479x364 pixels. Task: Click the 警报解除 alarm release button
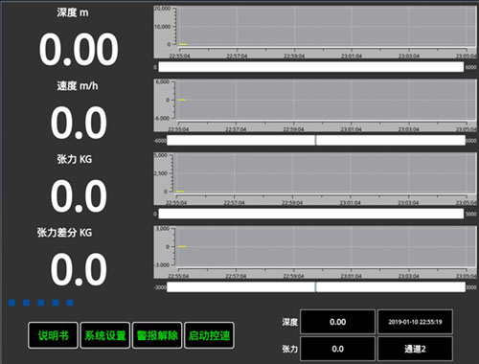(157, 335)
